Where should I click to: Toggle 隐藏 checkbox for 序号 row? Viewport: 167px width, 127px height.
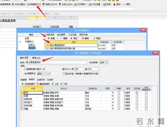tap(119, 93)
